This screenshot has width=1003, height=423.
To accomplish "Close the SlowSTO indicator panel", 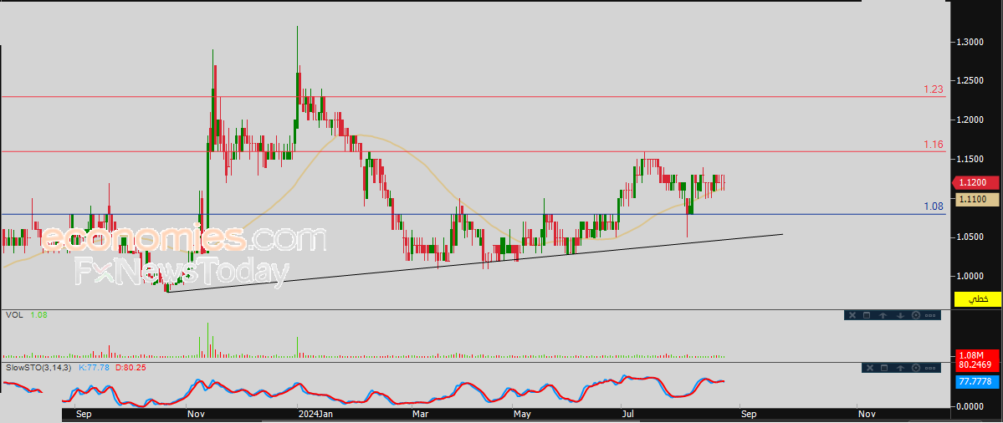I will [x=870, y=368].
